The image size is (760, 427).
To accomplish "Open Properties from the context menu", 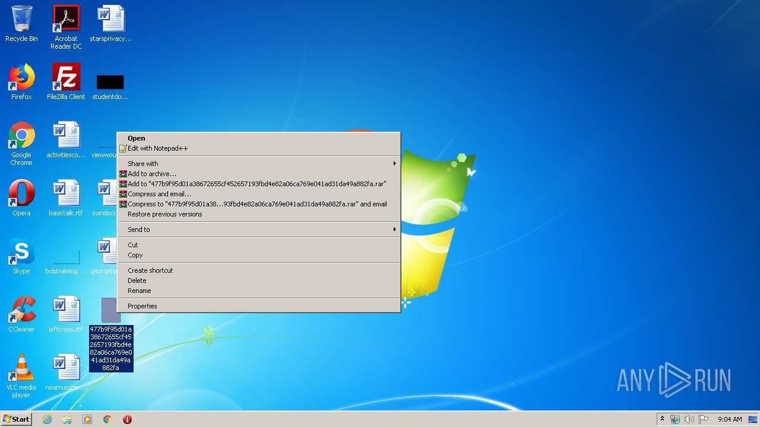I will (x=259, y=306).
